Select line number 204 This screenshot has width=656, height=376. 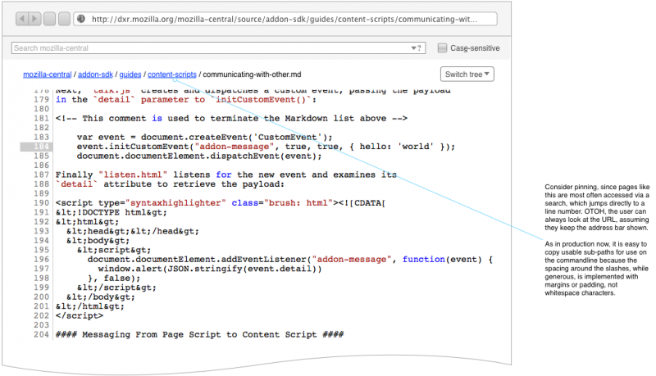pyautogui.click(x=42, y=335)
